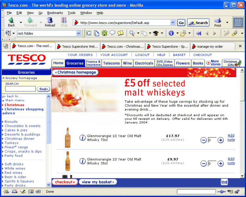Click 'Add note' for Glenmorangie 70cl

click(231, 137)
